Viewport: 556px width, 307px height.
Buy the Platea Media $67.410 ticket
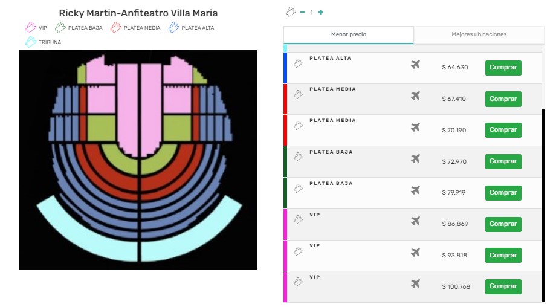503,99
